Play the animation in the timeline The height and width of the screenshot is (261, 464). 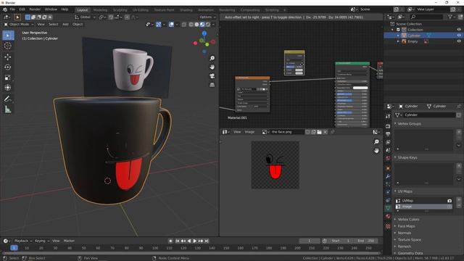click(195, 241)
